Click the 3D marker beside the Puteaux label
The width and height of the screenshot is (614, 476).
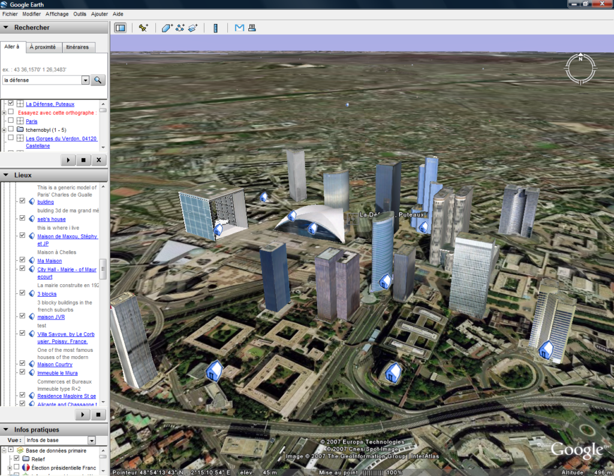[x=423, y=227]
